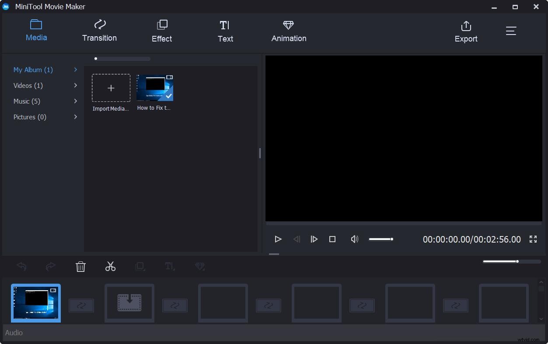Adjust the preview volume slider
Screen dimensions: 548x344
(x=380, y=239)
